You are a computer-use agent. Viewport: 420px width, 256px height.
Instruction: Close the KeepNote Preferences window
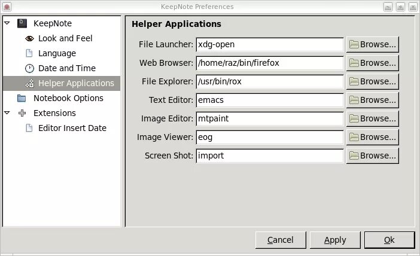pos(413,7)
